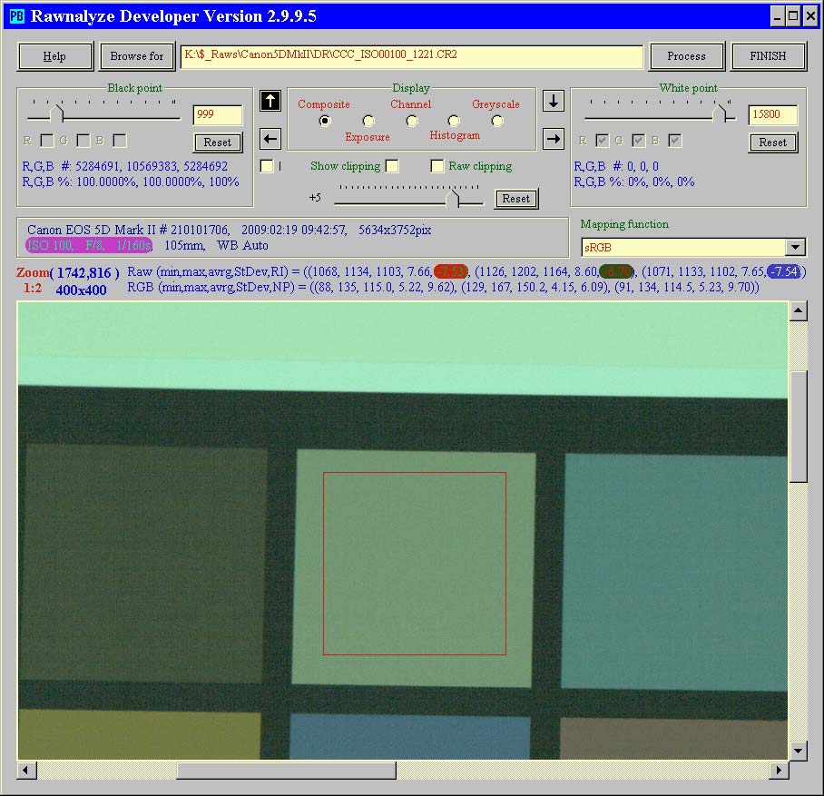The height and width of the screenshot is (796, 824).
Task: Click the right arrow navigation button
Action: pos(553,139)
